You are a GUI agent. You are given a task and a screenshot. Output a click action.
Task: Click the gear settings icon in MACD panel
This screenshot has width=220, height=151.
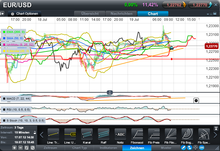[196, 100]
